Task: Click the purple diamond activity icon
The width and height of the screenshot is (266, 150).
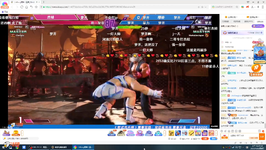Action: tap(140, 133)
